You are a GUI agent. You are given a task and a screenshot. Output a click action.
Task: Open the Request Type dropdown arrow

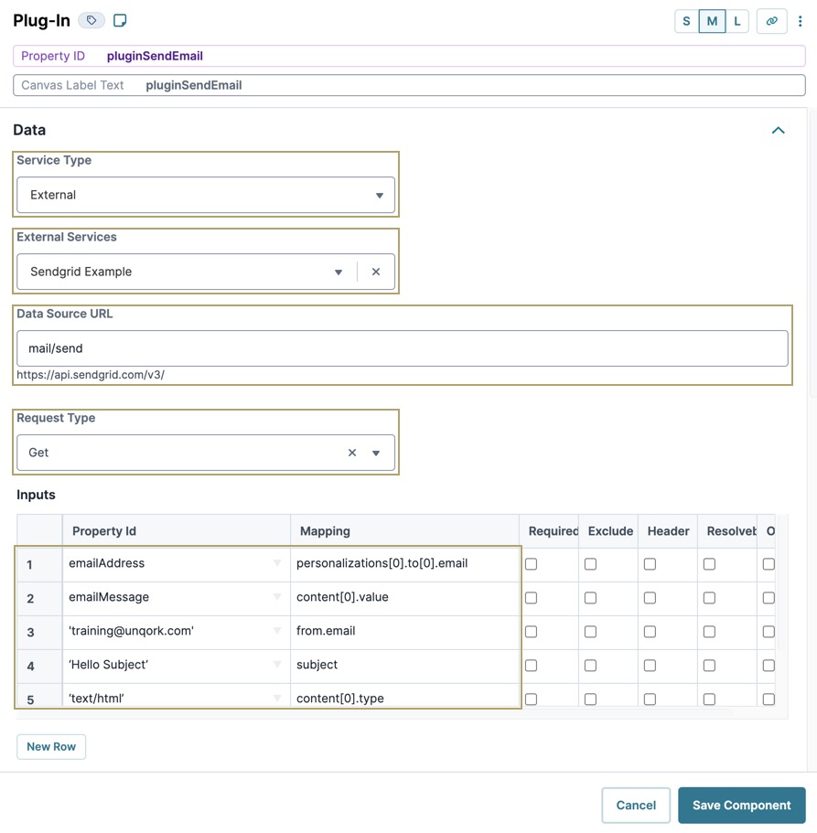coord(376,454)
